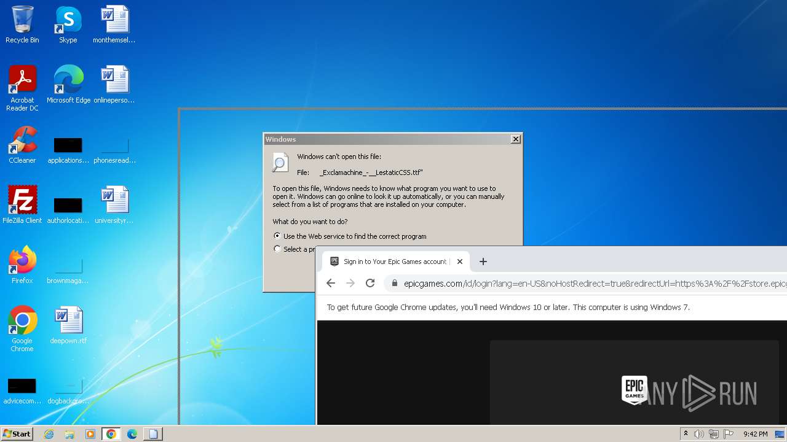Launch Microsoft Edge desktop shortcut
This screenshot has height=442, width=787.
pos(68,85)
